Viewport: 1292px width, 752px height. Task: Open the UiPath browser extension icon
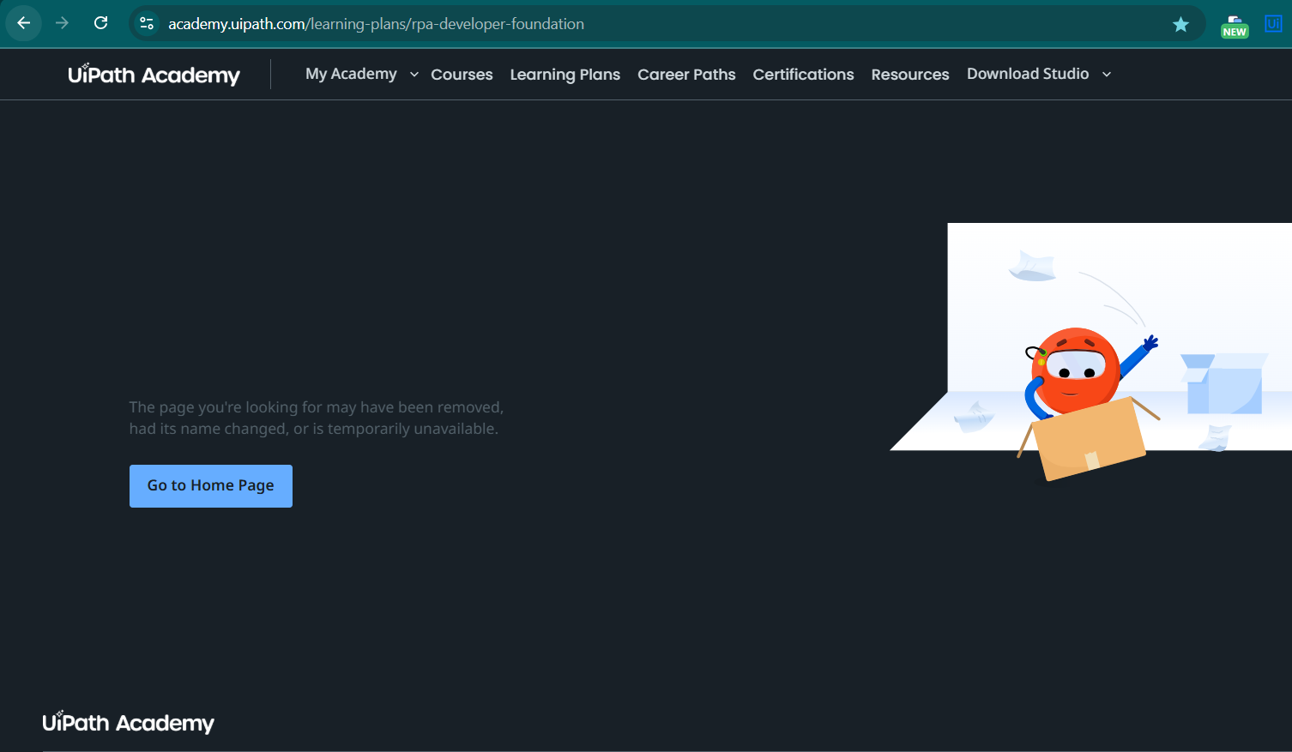tap(1273, 23)
